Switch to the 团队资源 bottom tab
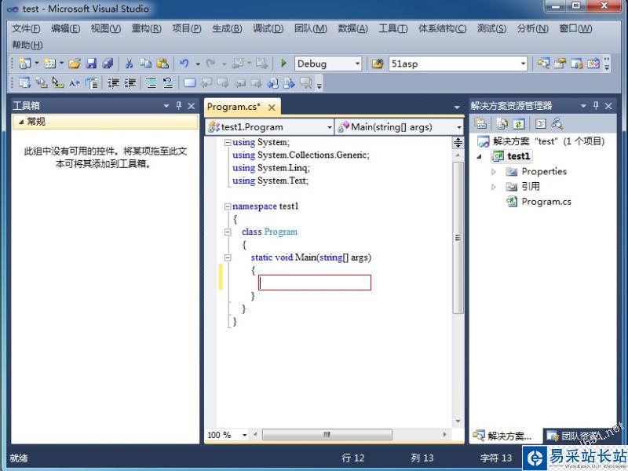 [x=579, y=436]
